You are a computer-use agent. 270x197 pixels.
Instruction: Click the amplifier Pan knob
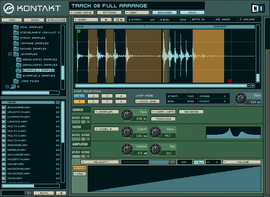(155, 149)
